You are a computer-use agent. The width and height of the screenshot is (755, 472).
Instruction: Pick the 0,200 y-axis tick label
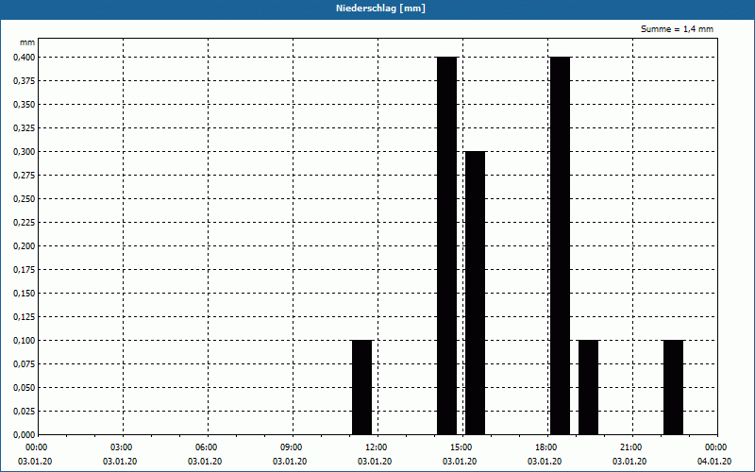25,246
